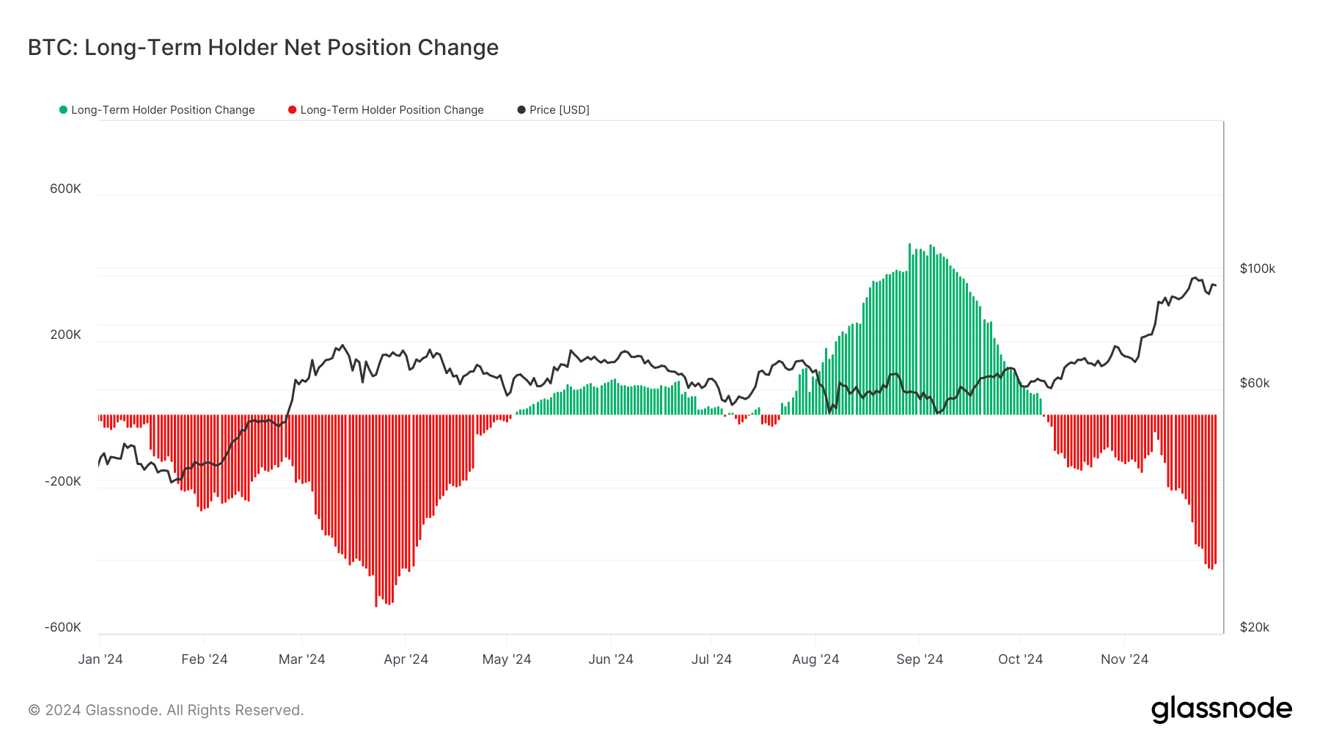Select the Jan '24 x-axis label

(x=100, y=659)
